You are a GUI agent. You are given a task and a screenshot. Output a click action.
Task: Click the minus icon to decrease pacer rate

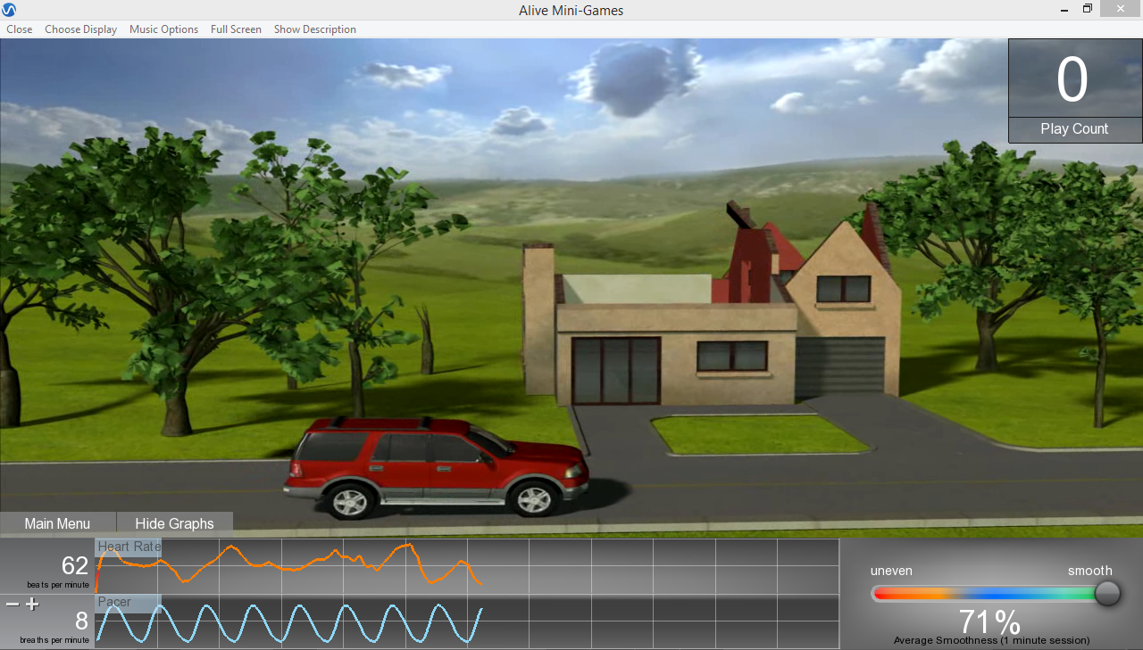(x=13, y=605)
